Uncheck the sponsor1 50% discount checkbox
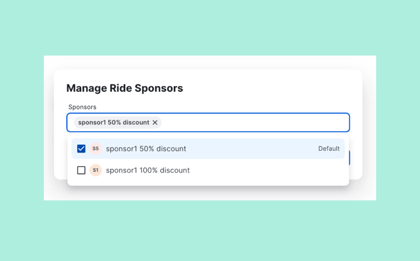 (x=81, y=149)
